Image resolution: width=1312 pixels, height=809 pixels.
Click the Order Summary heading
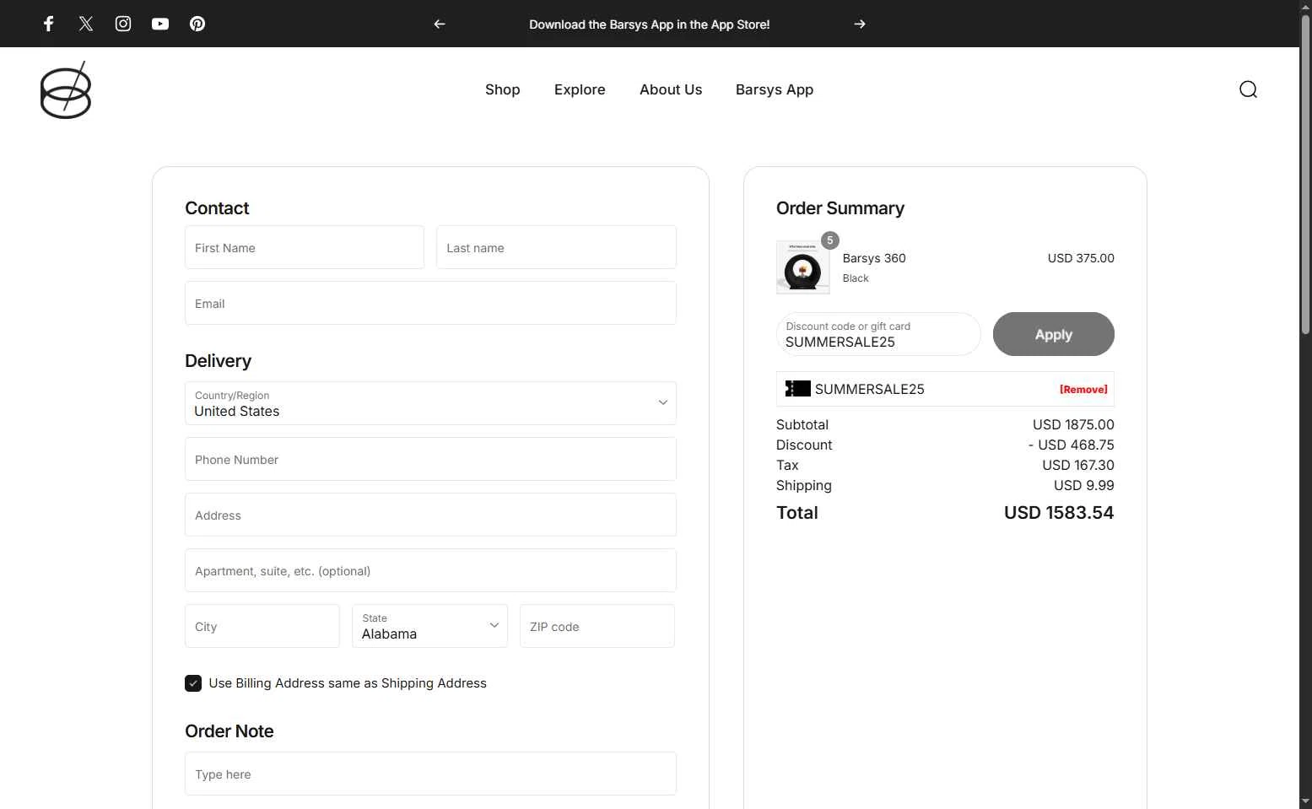coord(840,208)
